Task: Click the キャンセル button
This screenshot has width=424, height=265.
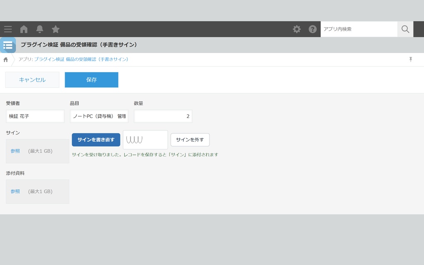Action: [x=32, y=80]
